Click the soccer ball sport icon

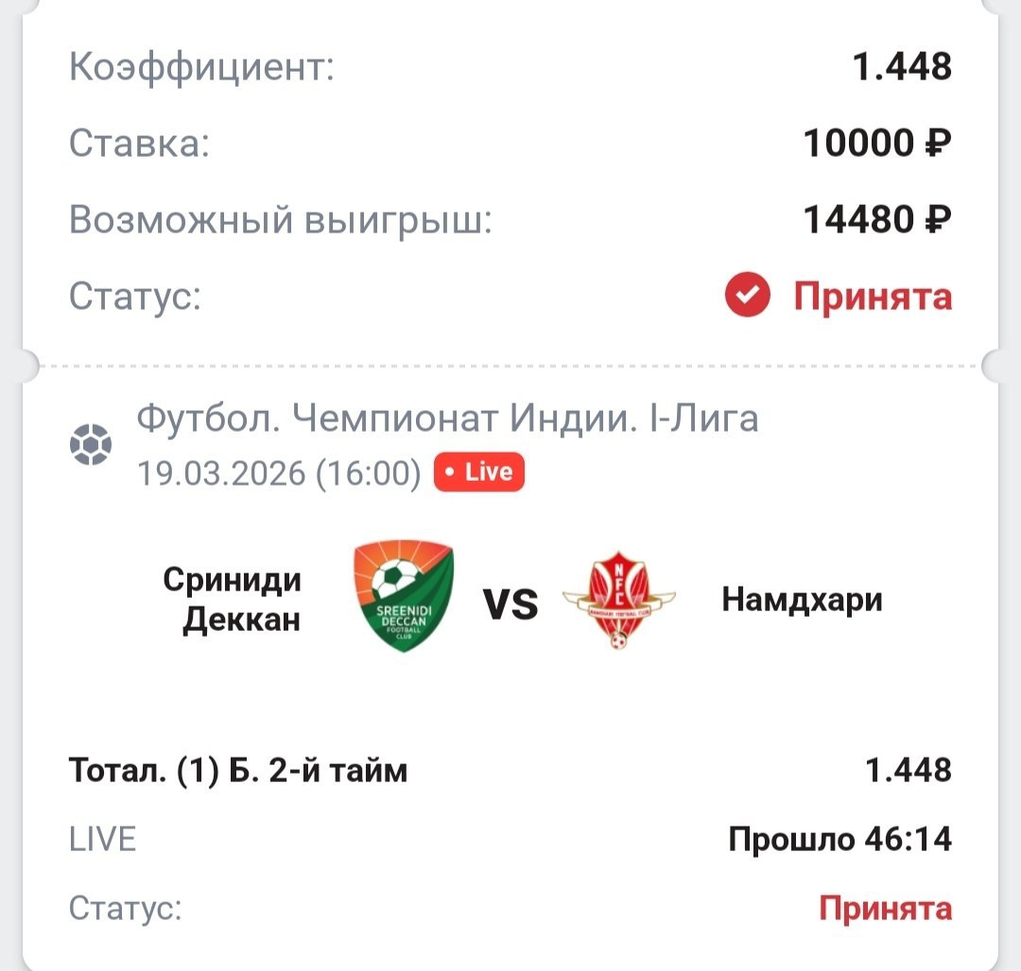coord(91,444)
